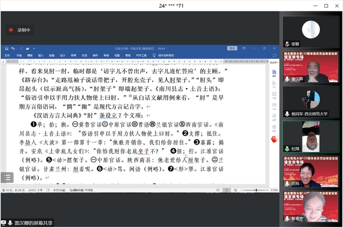This screenshot has height=228, width=343.
Task: Open the 帮助 ribbon tab
Action: click(128, 56)
